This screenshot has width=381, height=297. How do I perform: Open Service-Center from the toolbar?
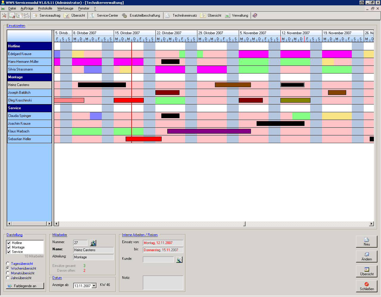click(x=104, y=15)
